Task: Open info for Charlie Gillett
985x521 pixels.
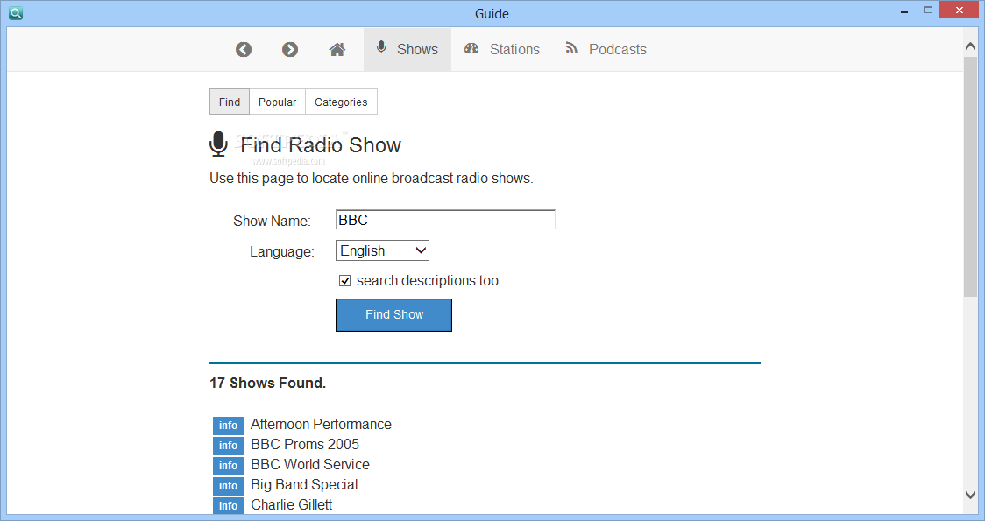Action: (x=228, y=505)
